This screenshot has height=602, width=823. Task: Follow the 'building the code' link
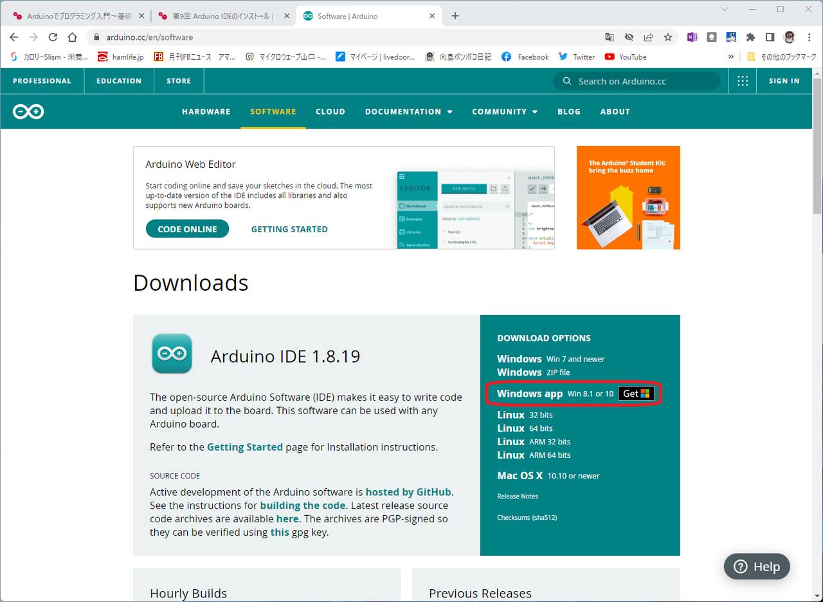click(303, 506)
